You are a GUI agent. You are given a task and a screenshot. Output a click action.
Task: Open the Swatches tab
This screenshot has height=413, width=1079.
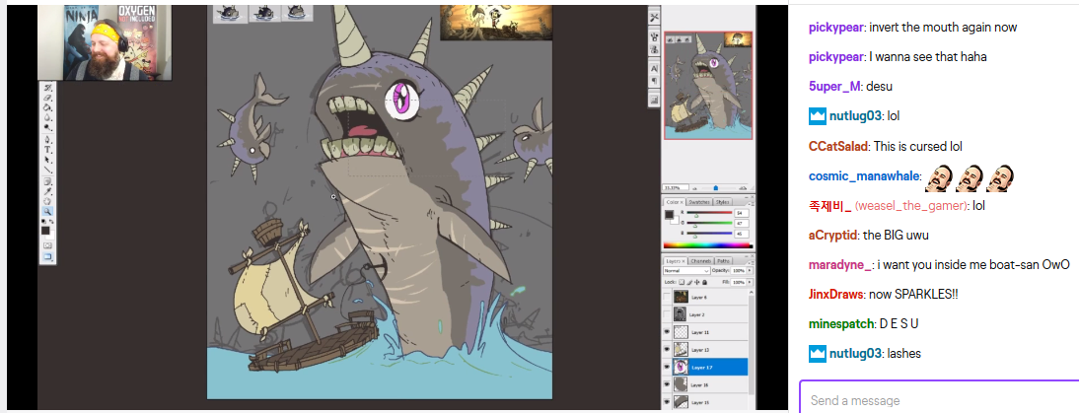(698, 201)
